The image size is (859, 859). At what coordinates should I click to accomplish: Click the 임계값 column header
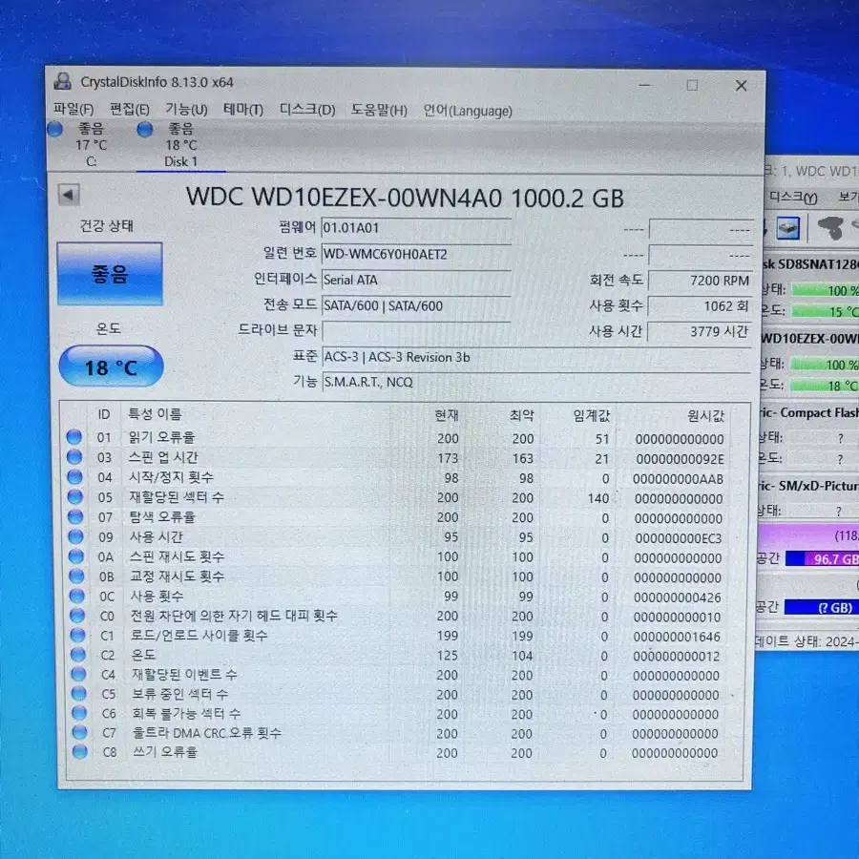(591, 416)
